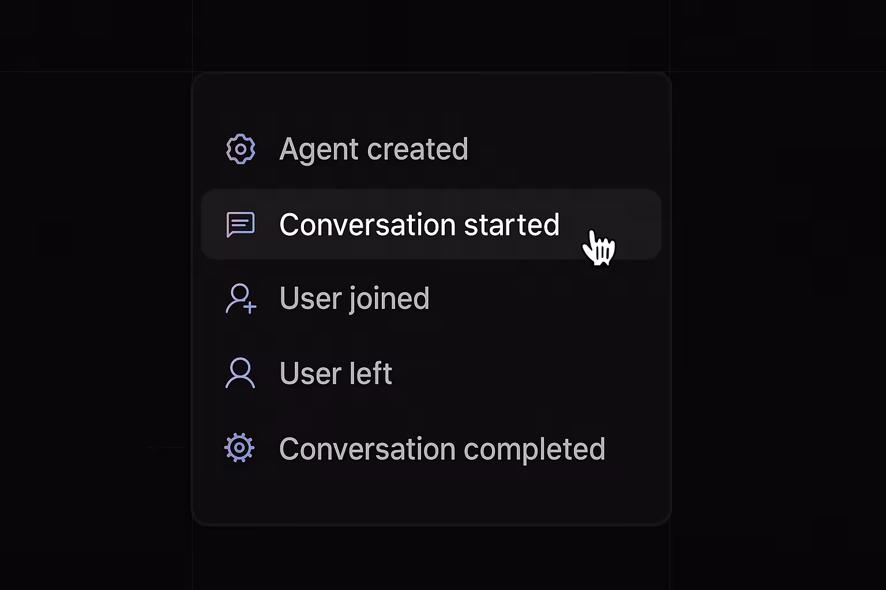The width and height of the screenshot is (886, 590).
Task: Click the Conversation completed text label
Action: pos(442,448)
